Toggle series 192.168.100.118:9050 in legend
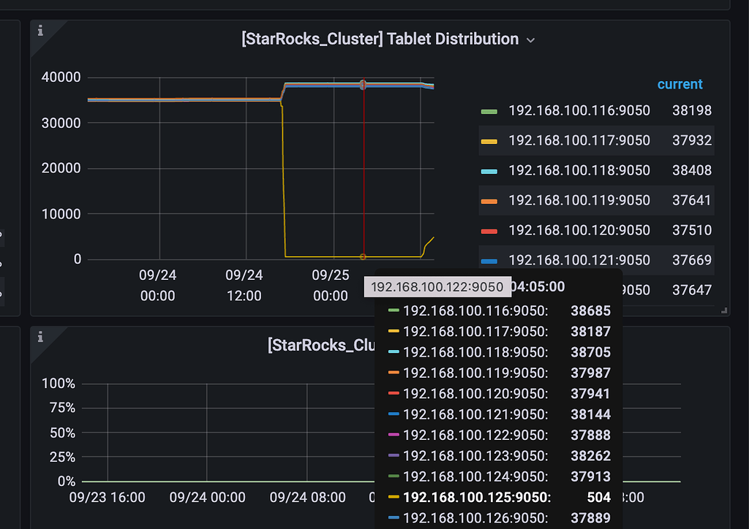Image resolution: width=749 pixels, height=529 pixels. coord(579,170)
